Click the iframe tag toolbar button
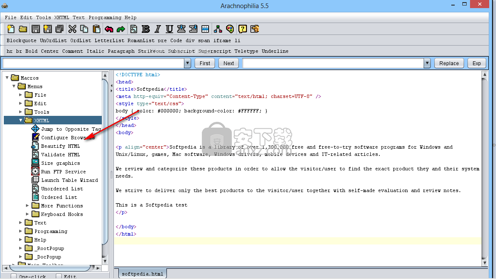 [222, 40]
